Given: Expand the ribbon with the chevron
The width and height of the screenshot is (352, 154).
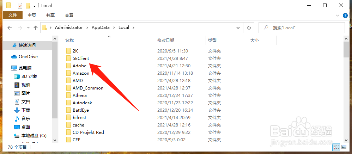Looking at the screenshot, I should pyautogui.click(x=338, y=16).
